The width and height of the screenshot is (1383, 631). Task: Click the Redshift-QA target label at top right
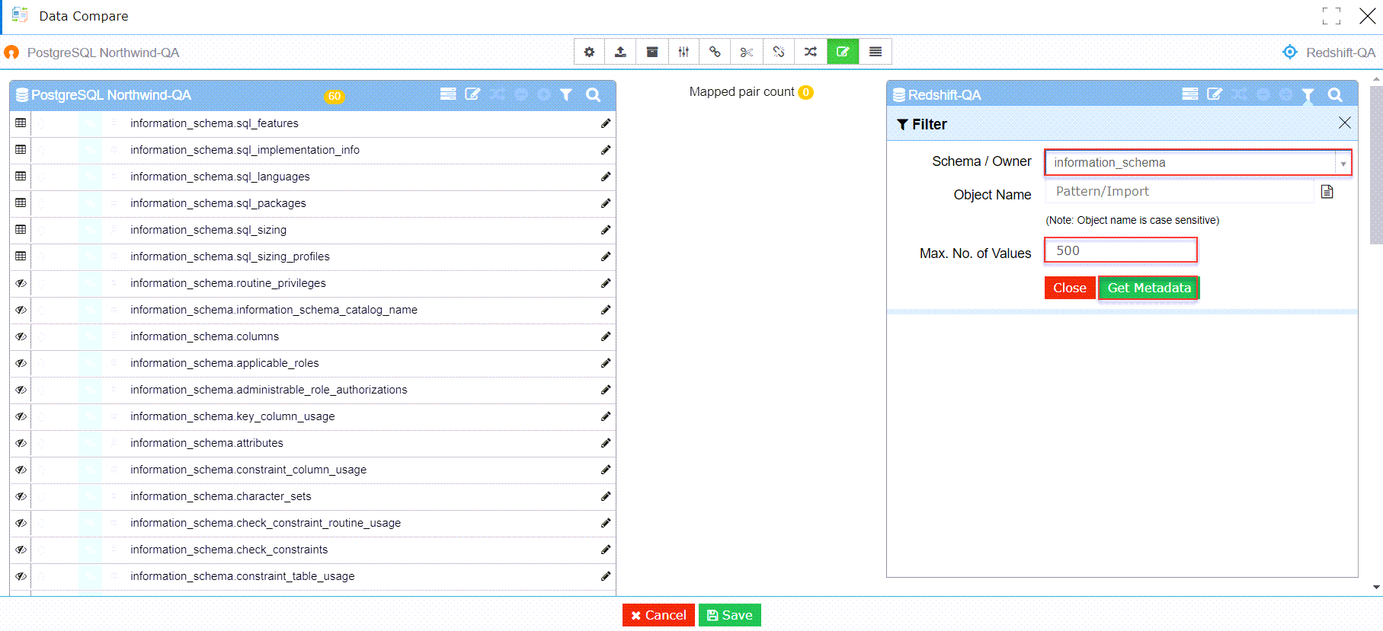tap(1340, 53)
